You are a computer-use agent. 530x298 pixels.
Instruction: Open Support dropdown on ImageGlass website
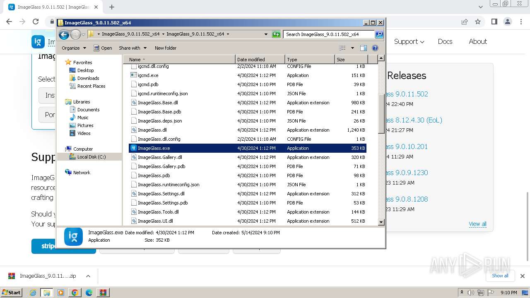click(409, 41)
